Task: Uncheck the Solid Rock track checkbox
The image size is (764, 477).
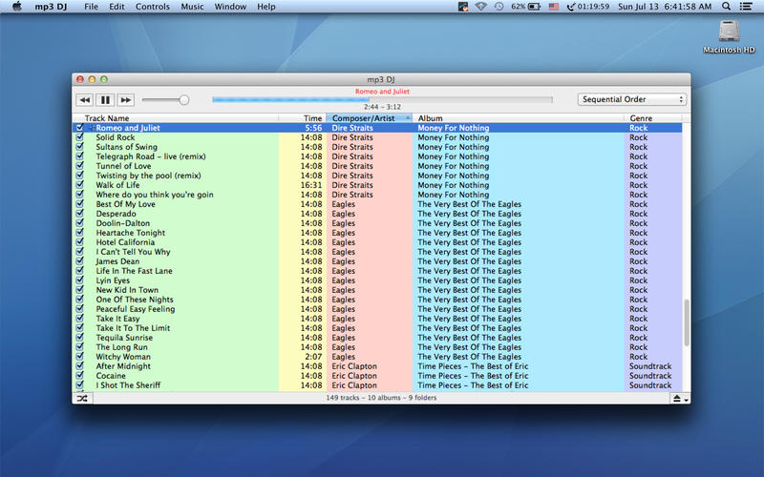Action: point(79,137)
